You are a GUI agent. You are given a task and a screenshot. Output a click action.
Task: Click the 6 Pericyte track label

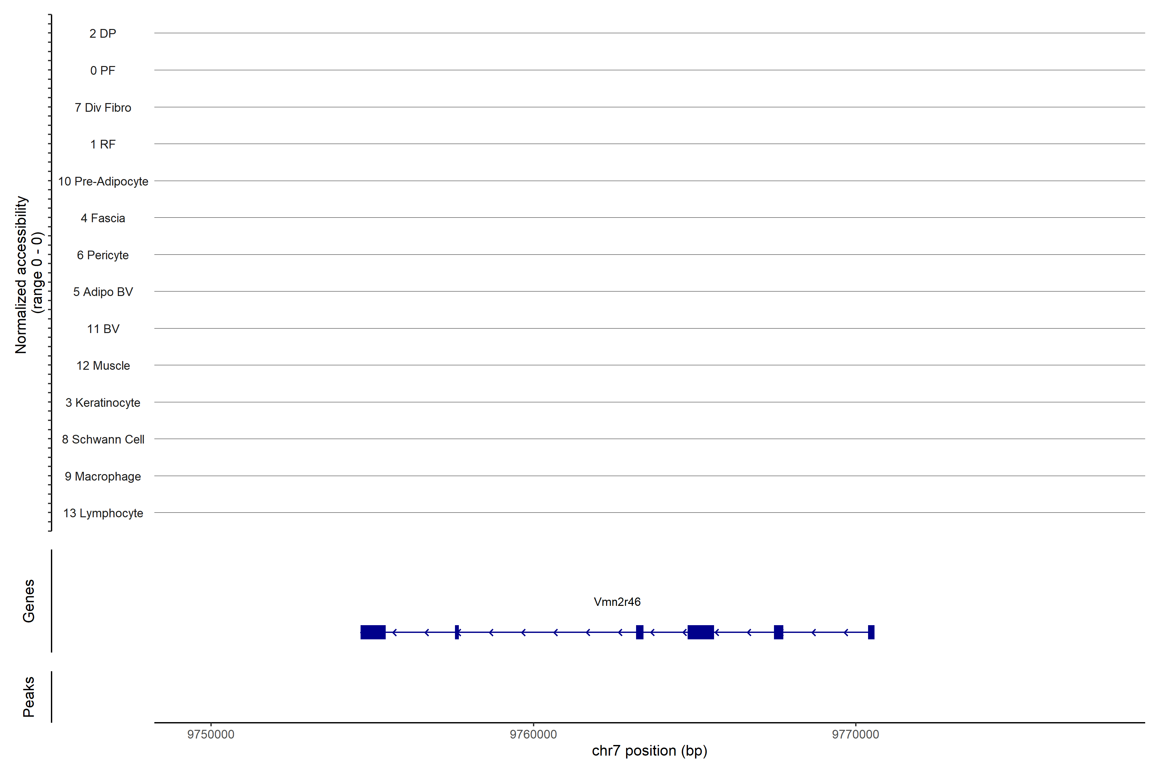coord(102,255)
